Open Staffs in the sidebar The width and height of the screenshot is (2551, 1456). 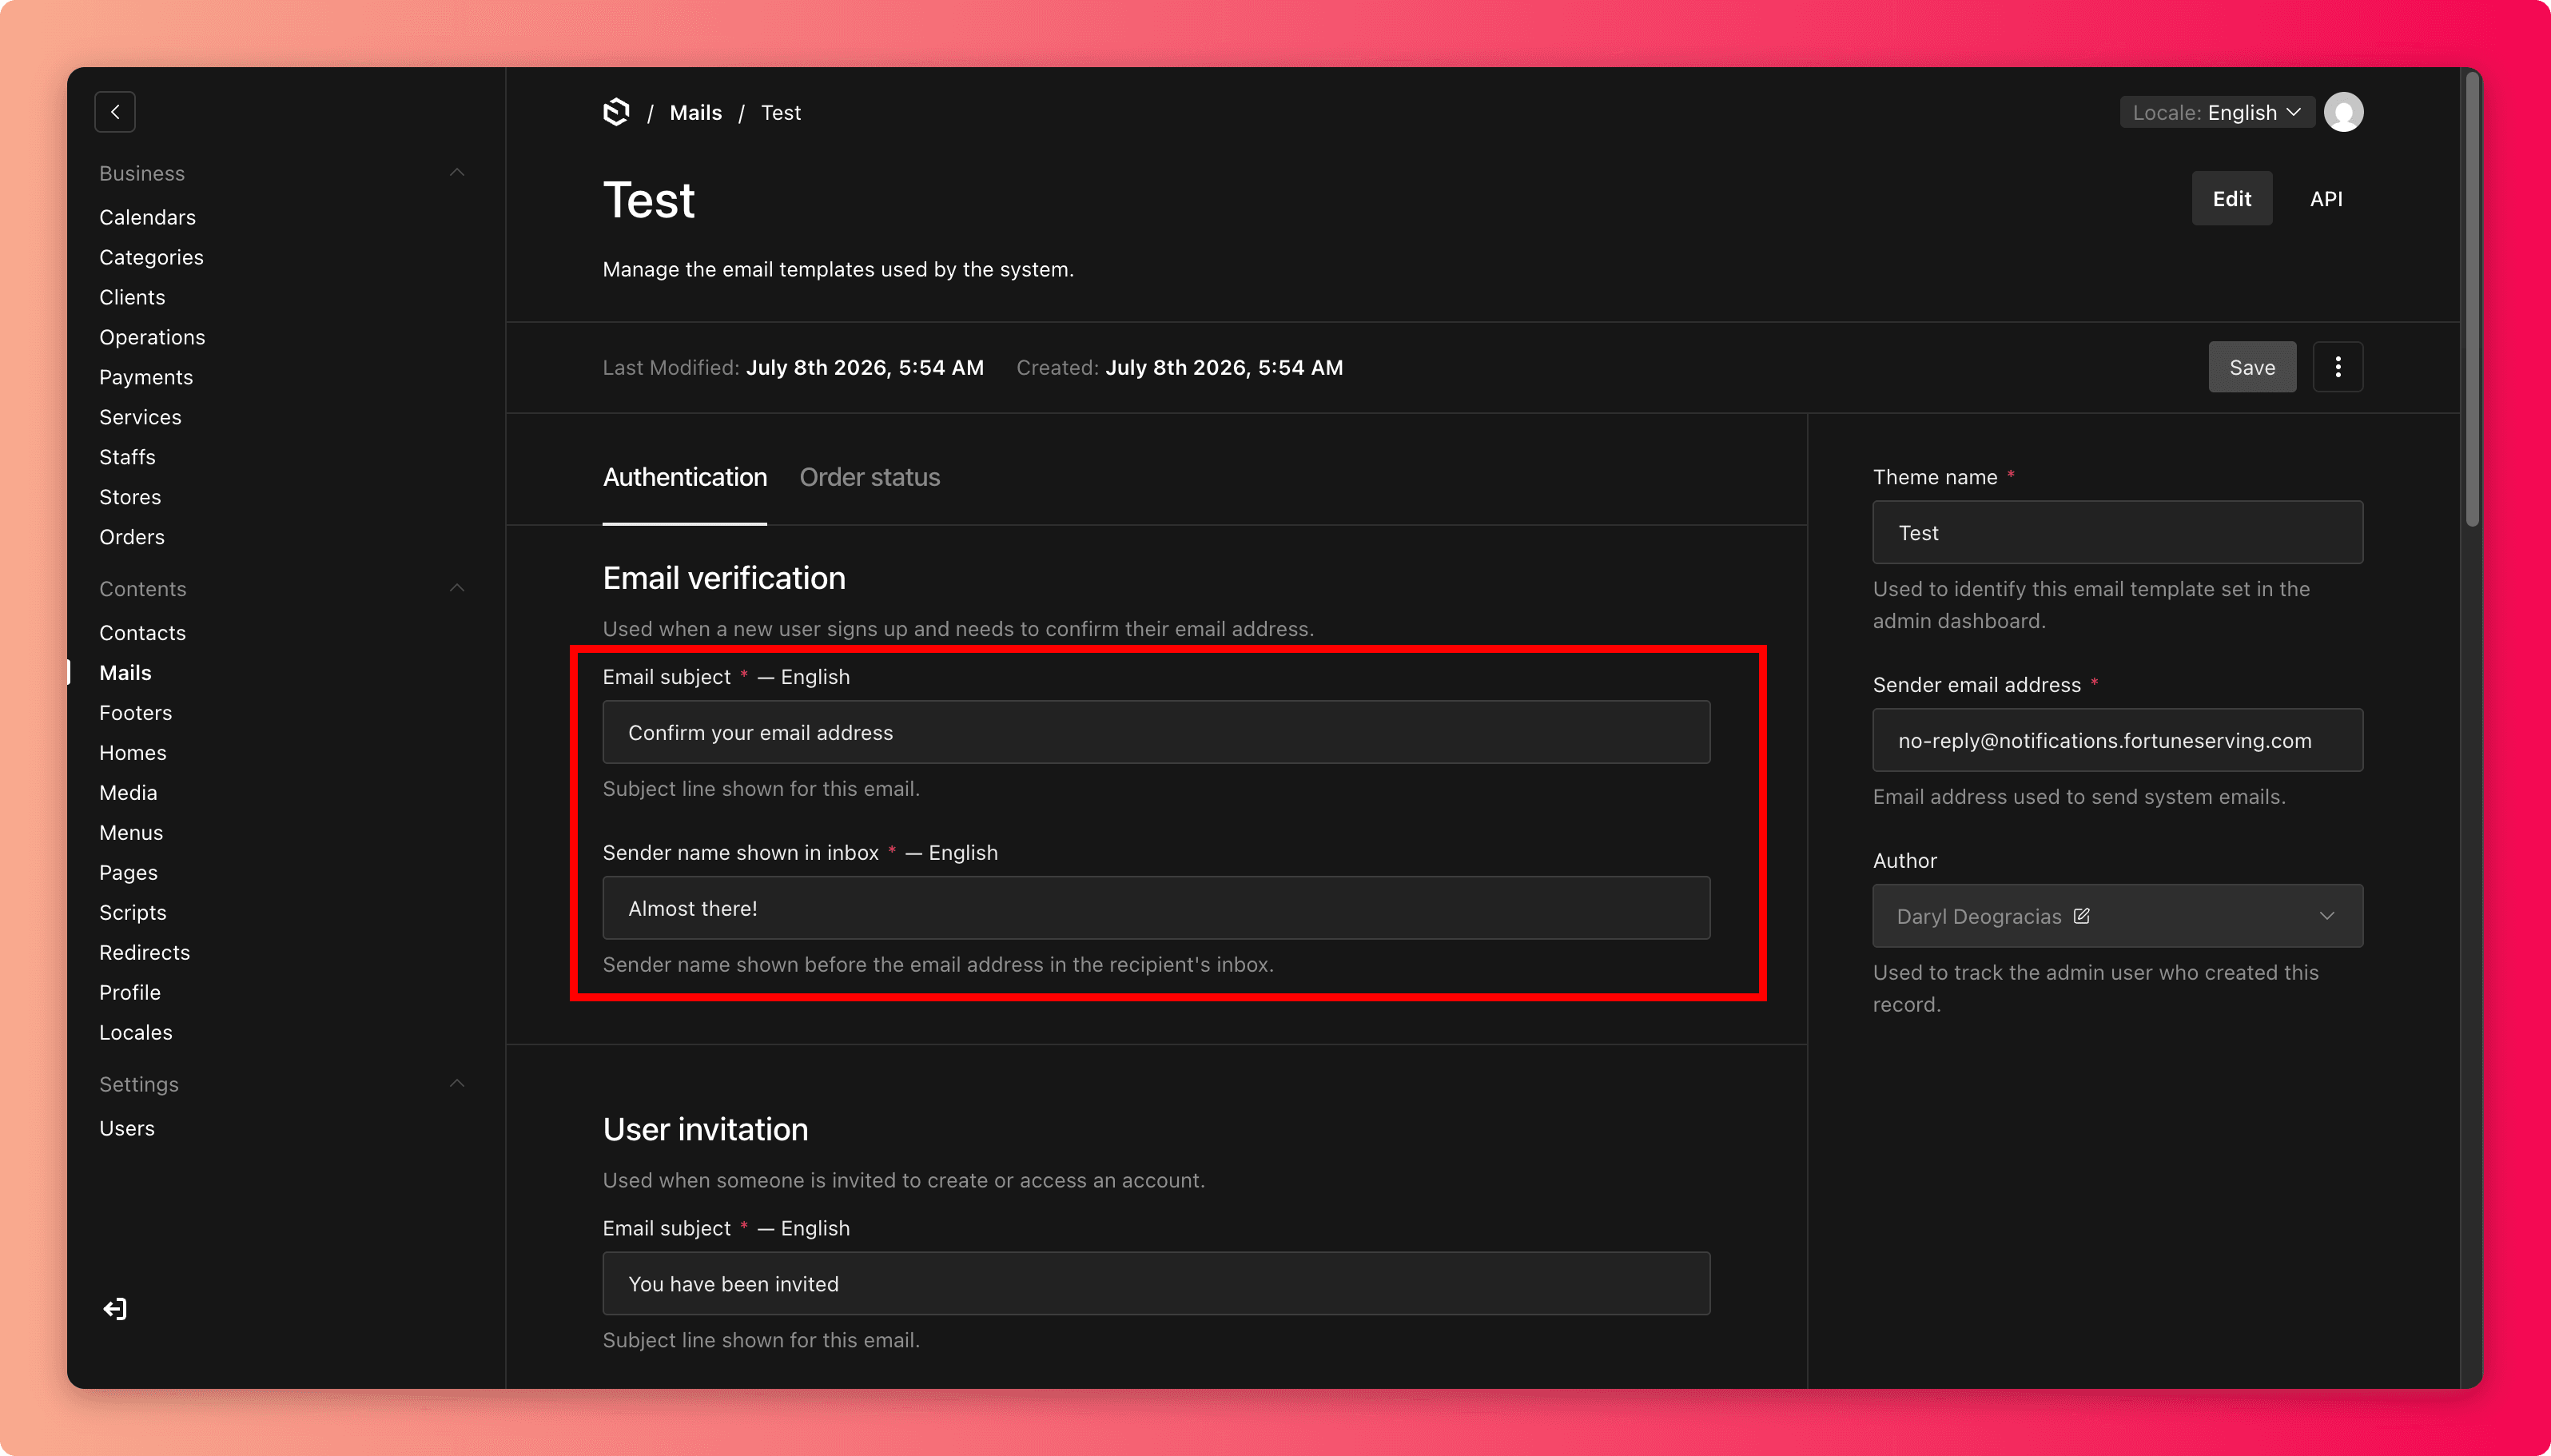coord(127,457)
